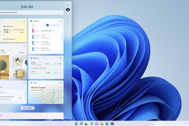Open the 12:00 PM Lunch event
The width and height of the screenshot is (189, 126).
click(46, 37)
